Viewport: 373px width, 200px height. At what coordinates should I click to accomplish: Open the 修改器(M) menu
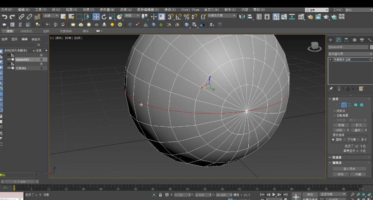point(107,10)
